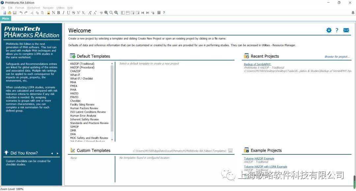This screenshot has width=356, height=191.
Task: Click the Browse for project link
Action: (x=337, y=57)
